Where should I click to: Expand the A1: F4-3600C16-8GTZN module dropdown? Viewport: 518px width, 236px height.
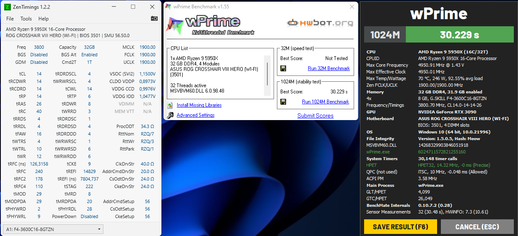click(x=53, y=229)
